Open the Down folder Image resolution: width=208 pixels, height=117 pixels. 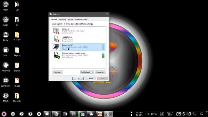[17, 67]
